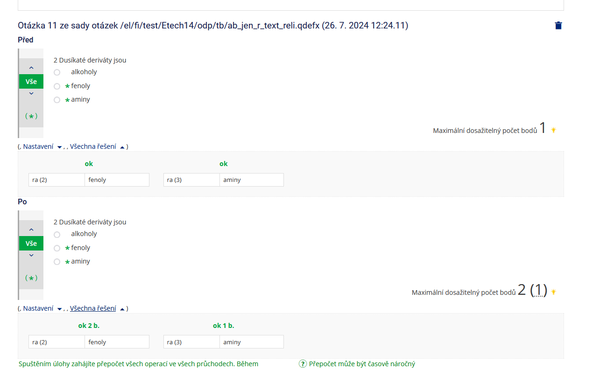This screenshot has height=369, width=593.
Task: Click the ra (3) field in Před solutions
Action: point(191,180)
